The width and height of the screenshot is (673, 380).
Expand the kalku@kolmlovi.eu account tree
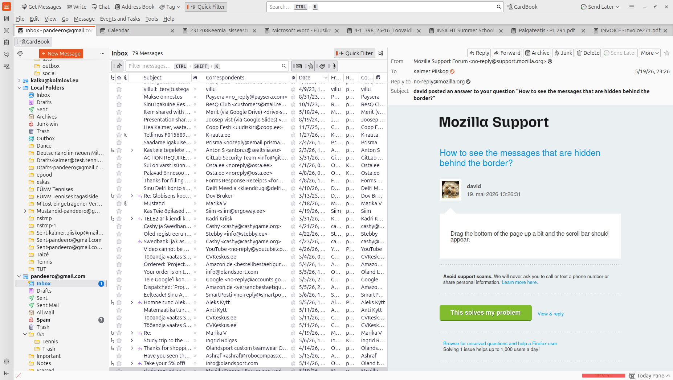point(19,80)
